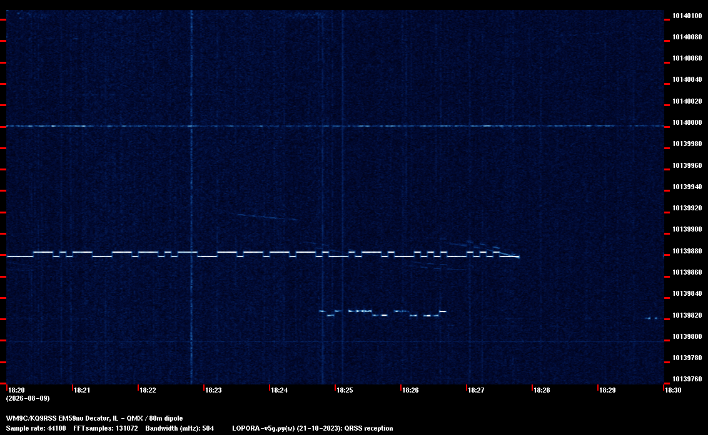Click the 10140000 frequency label
The image size is (708, 435).
point(687,122)
